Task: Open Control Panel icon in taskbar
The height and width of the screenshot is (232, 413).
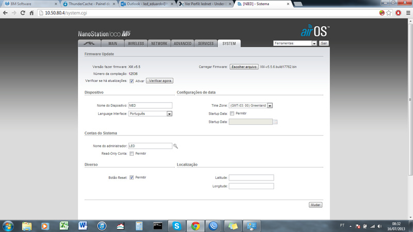Action: [251, 226]
